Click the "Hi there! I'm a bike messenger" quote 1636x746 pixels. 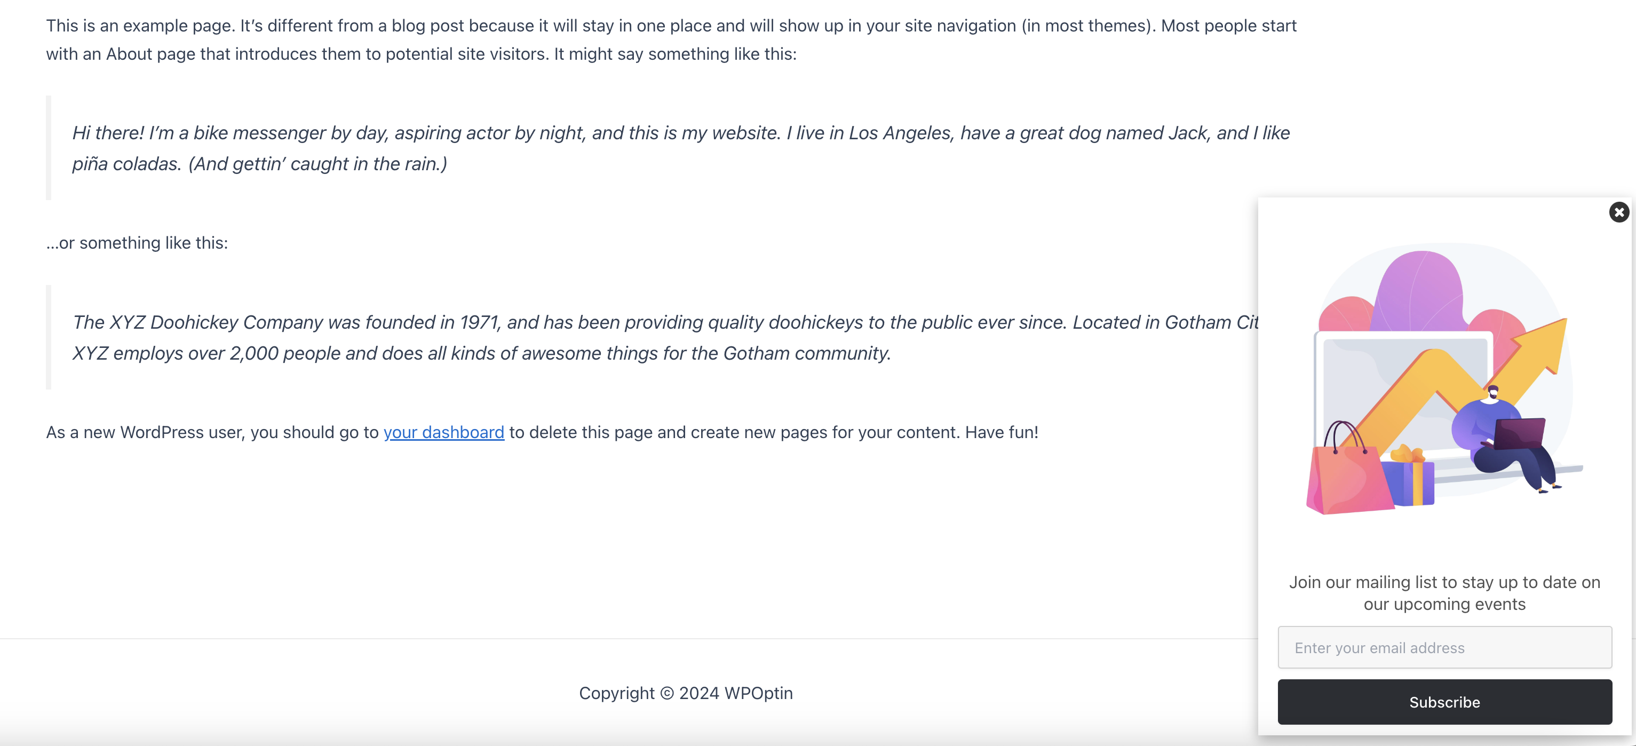[681, 148]
